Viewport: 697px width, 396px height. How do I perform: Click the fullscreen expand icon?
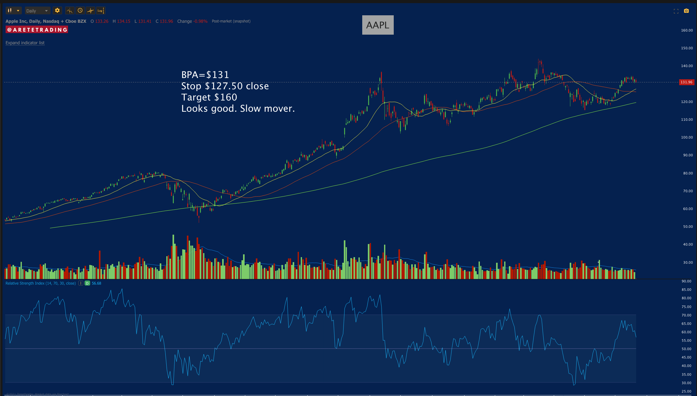pyautogui.click(x=676, y=11)
